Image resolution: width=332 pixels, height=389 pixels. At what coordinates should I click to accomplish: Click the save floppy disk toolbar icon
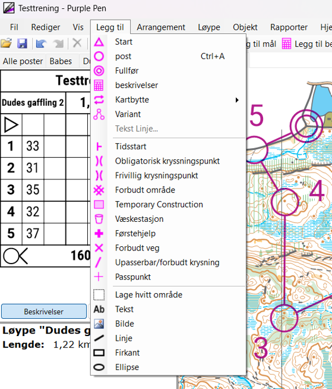22,43
